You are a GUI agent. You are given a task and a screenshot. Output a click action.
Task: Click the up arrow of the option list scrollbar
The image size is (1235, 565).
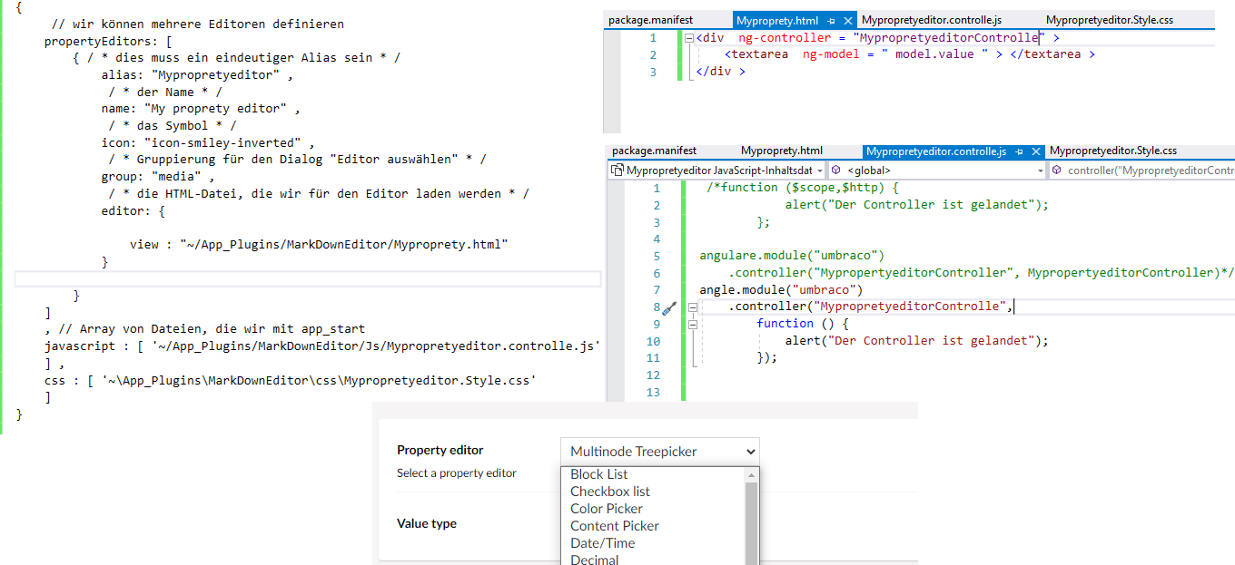pos(751,474)
